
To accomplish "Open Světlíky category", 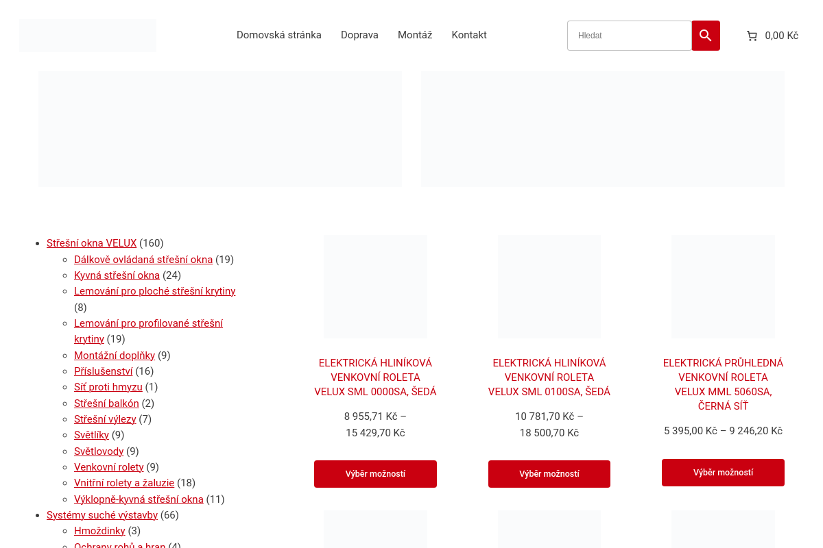I will (x=91, y=435).
